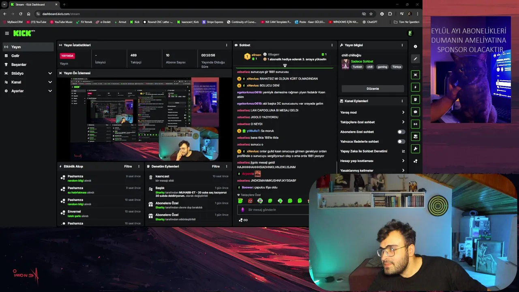The image size is (519, 292).
Task: Click the trash icon beside kaancast entry
Action: click(x=151, y=177)
